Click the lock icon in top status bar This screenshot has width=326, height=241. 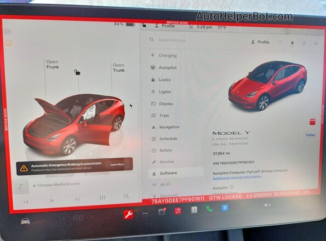[144, 25]
